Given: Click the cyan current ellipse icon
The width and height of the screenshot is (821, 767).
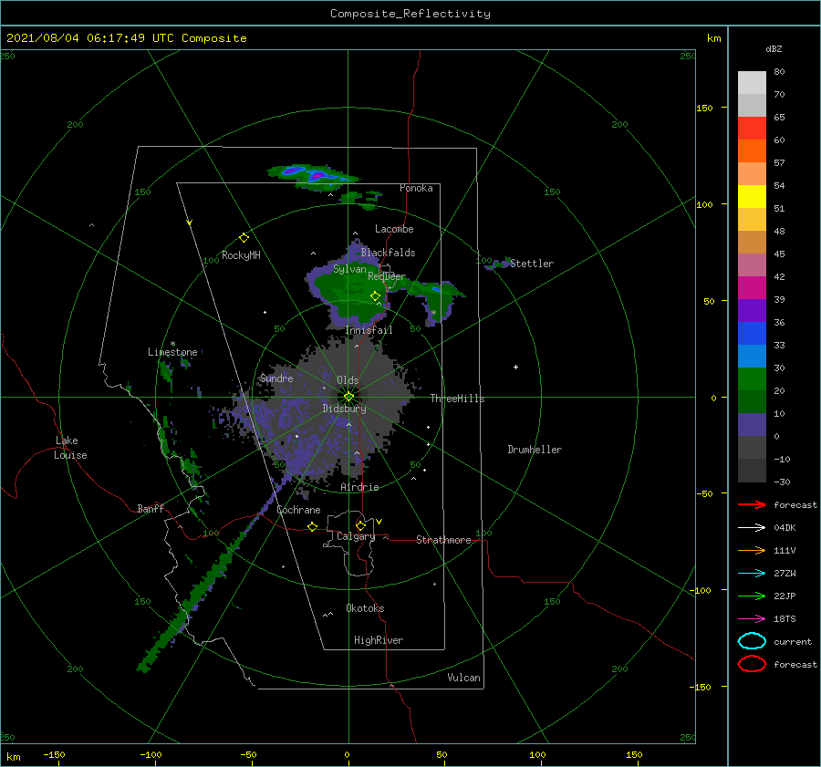Looking at the screenshot, I should pyautogui.click(x=752, y=641).
